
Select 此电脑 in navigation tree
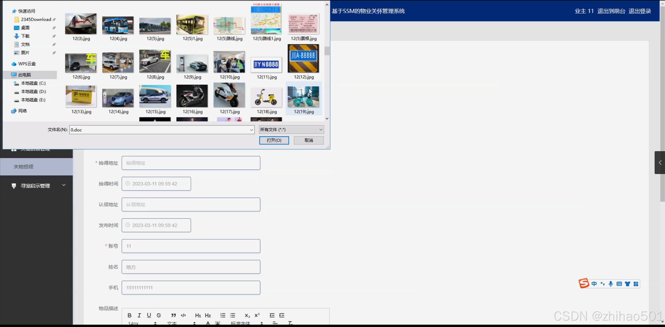point(25,75)
